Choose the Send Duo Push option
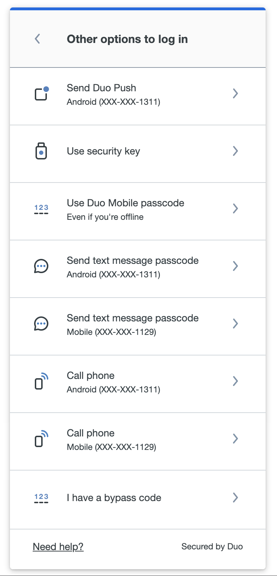 pyautogui.click(x=101, y=88)
